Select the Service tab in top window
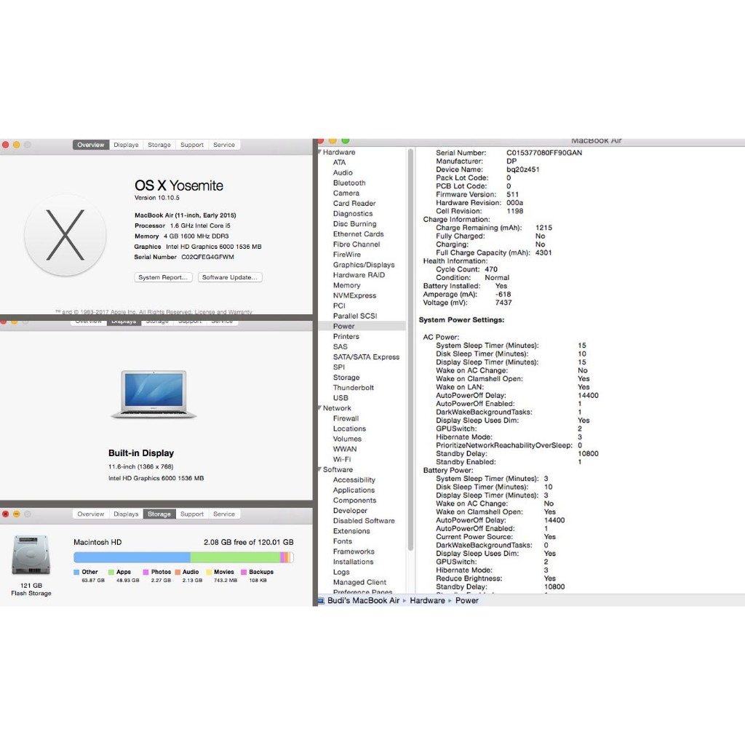 [224, 145]
